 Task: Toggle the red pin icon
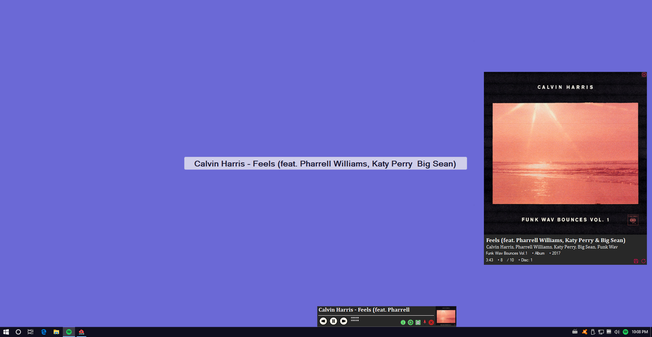click(x=425, y=322)
